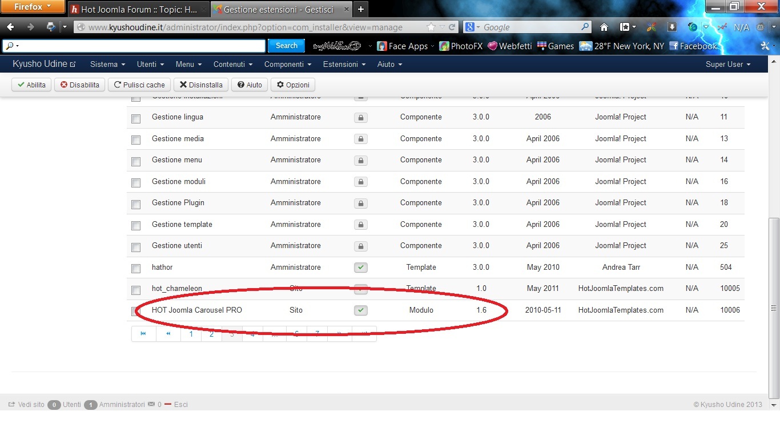Expand the Contenuti dropdown menu

233,64
